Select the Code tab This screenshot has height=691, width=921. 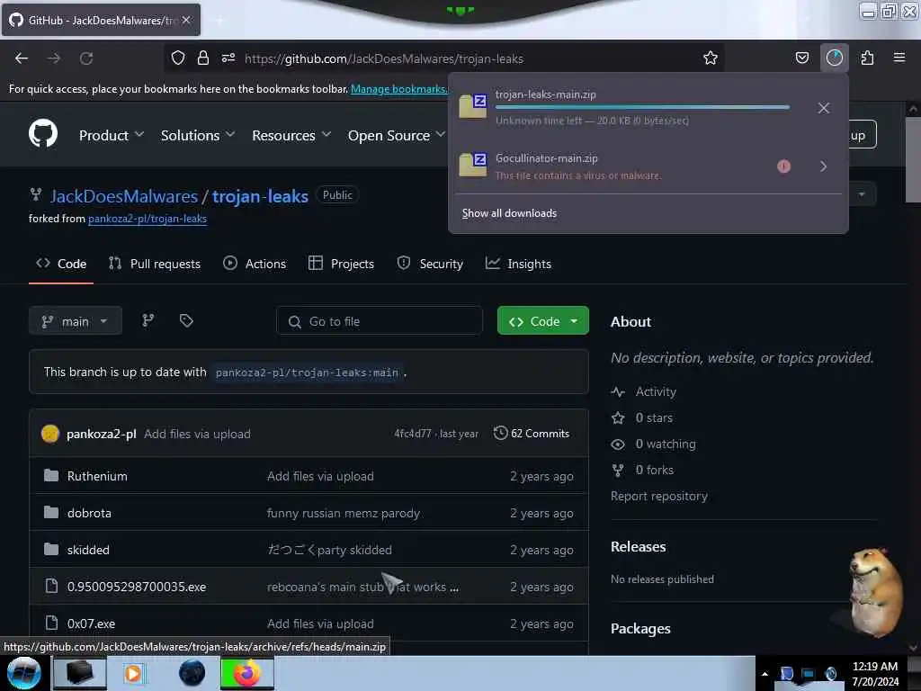click(61, 264)
